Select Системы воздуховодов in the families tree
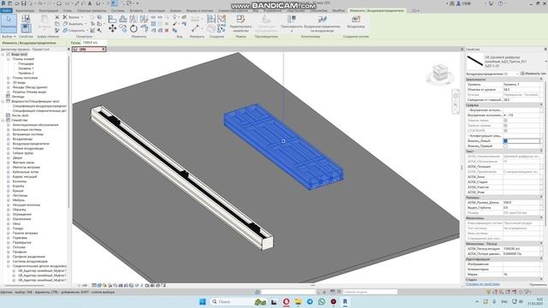 point(30,261)
